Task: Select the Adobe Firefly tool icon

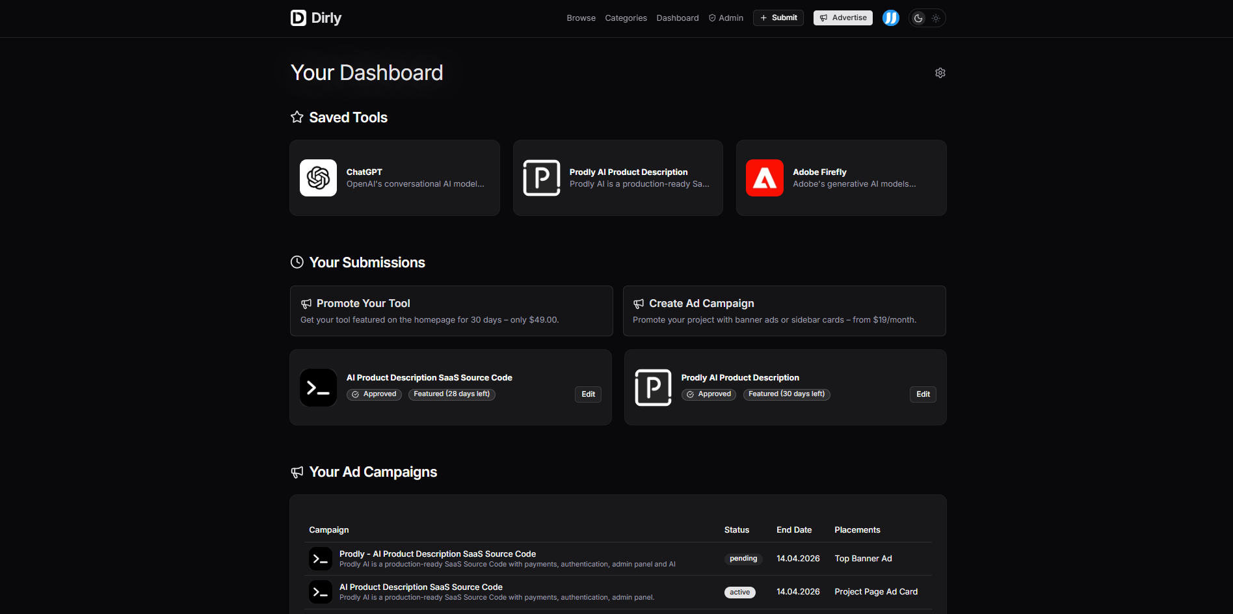Action: click(x=765, y=178)
